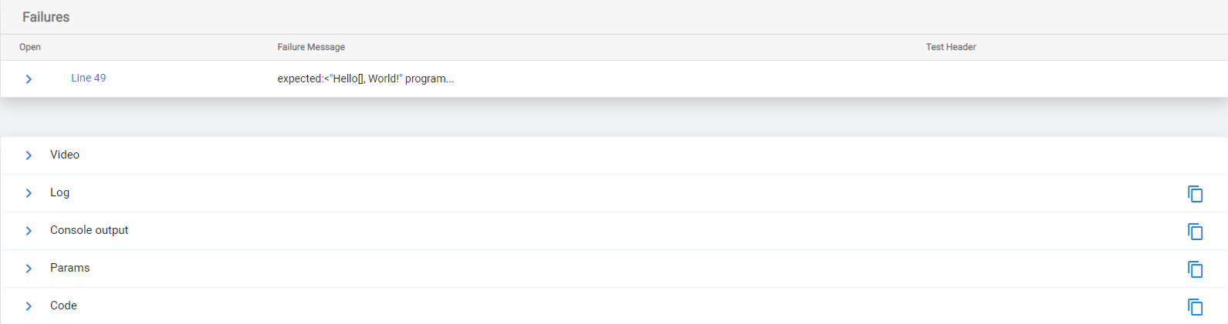The image size is (1228, 324).
Task: Open the Log section label
Action: [x=59, y=192]
